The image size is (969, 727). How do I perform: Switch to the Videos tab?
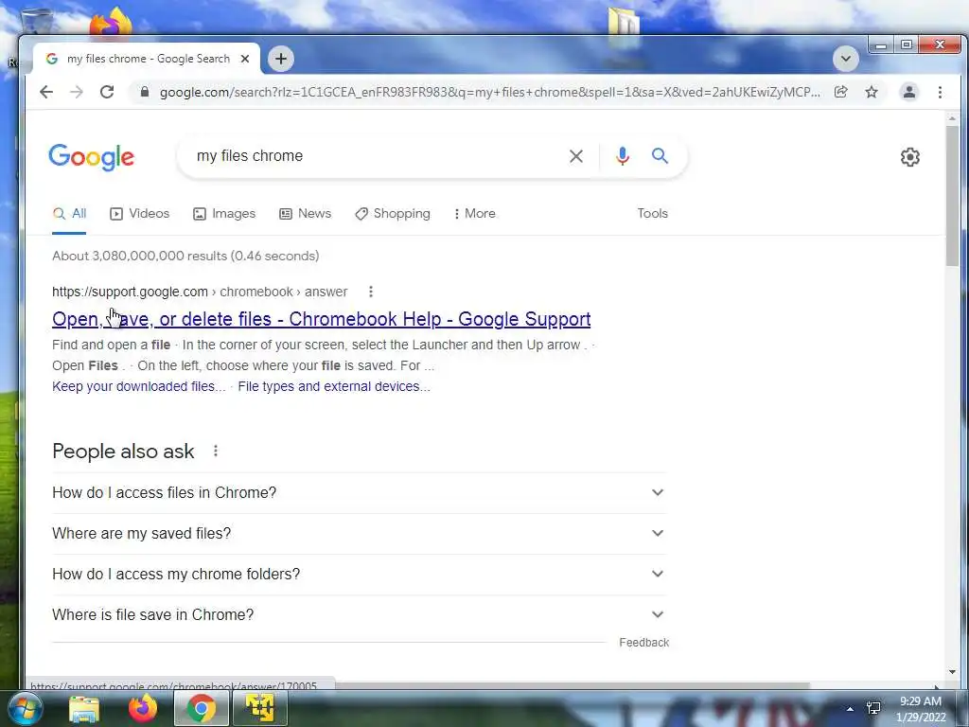pos(140,214)
